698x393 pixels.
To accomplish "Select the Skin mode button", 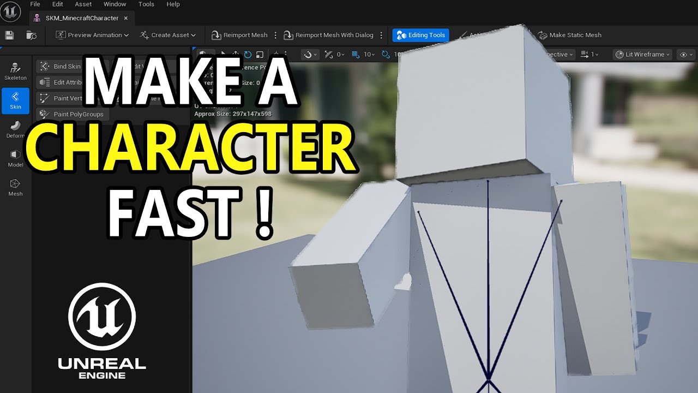I will click(15, 101).
